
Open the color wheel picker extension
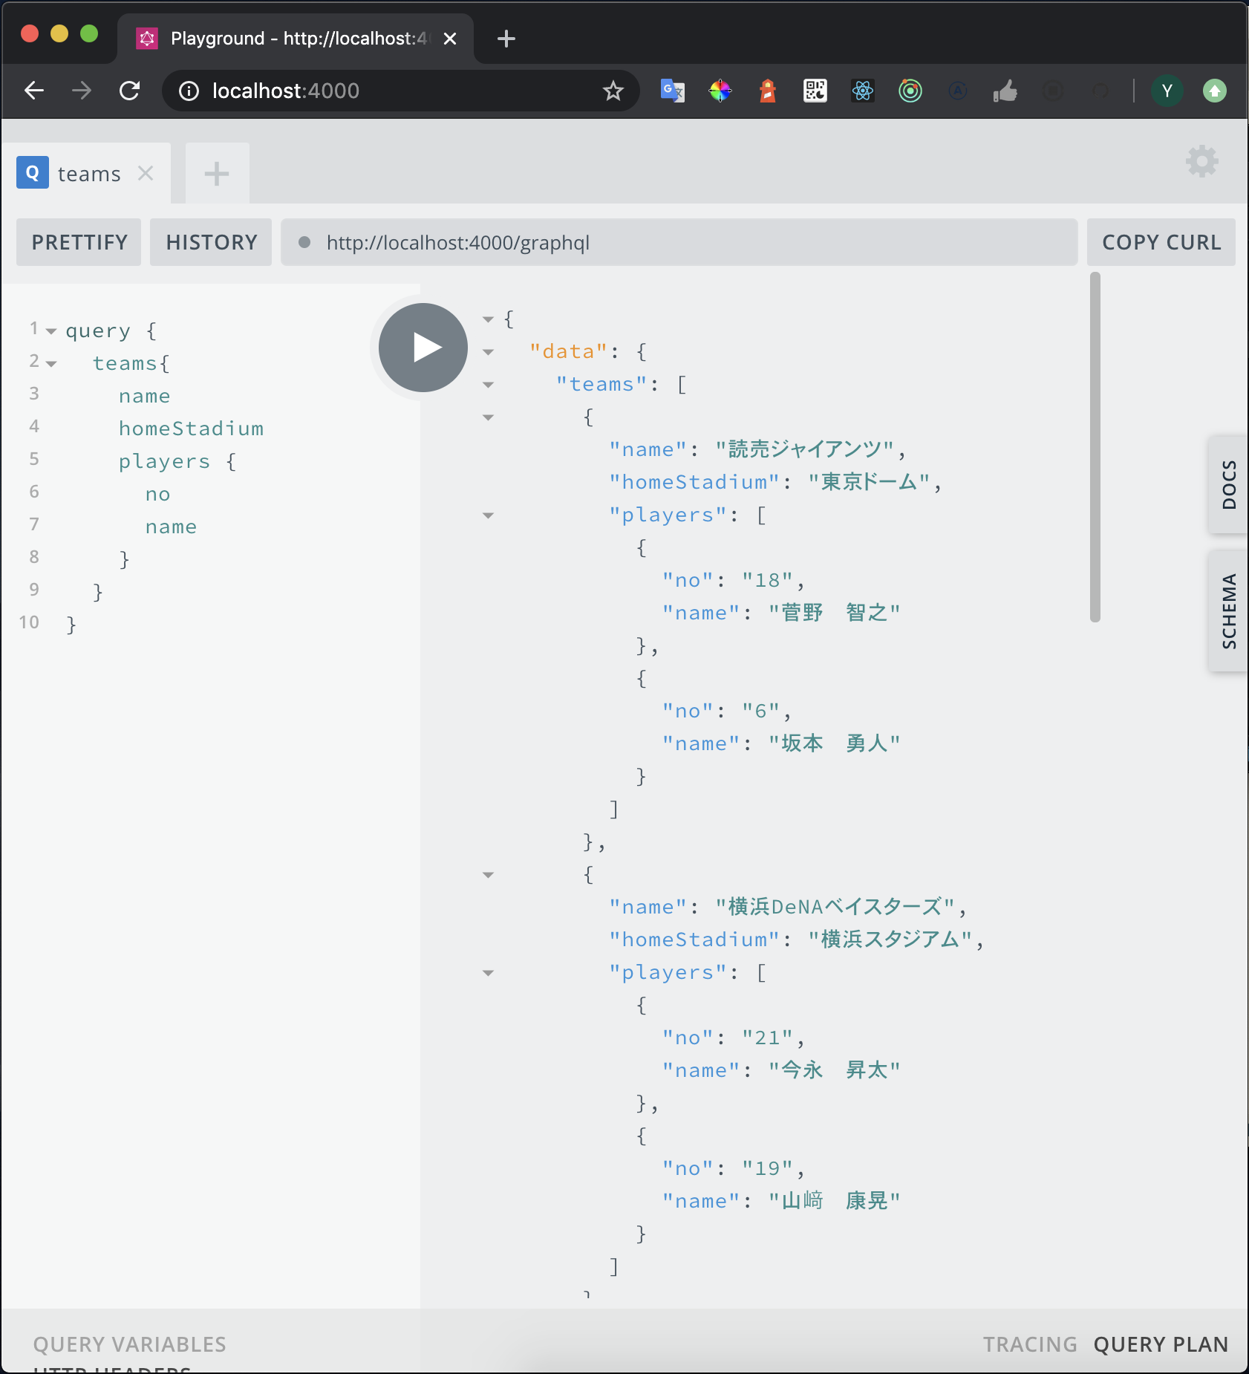[720, 91]
